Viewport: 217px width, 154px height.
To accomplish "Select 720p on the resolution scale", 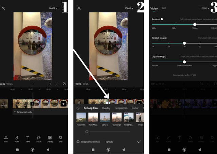I will [174, 28].
